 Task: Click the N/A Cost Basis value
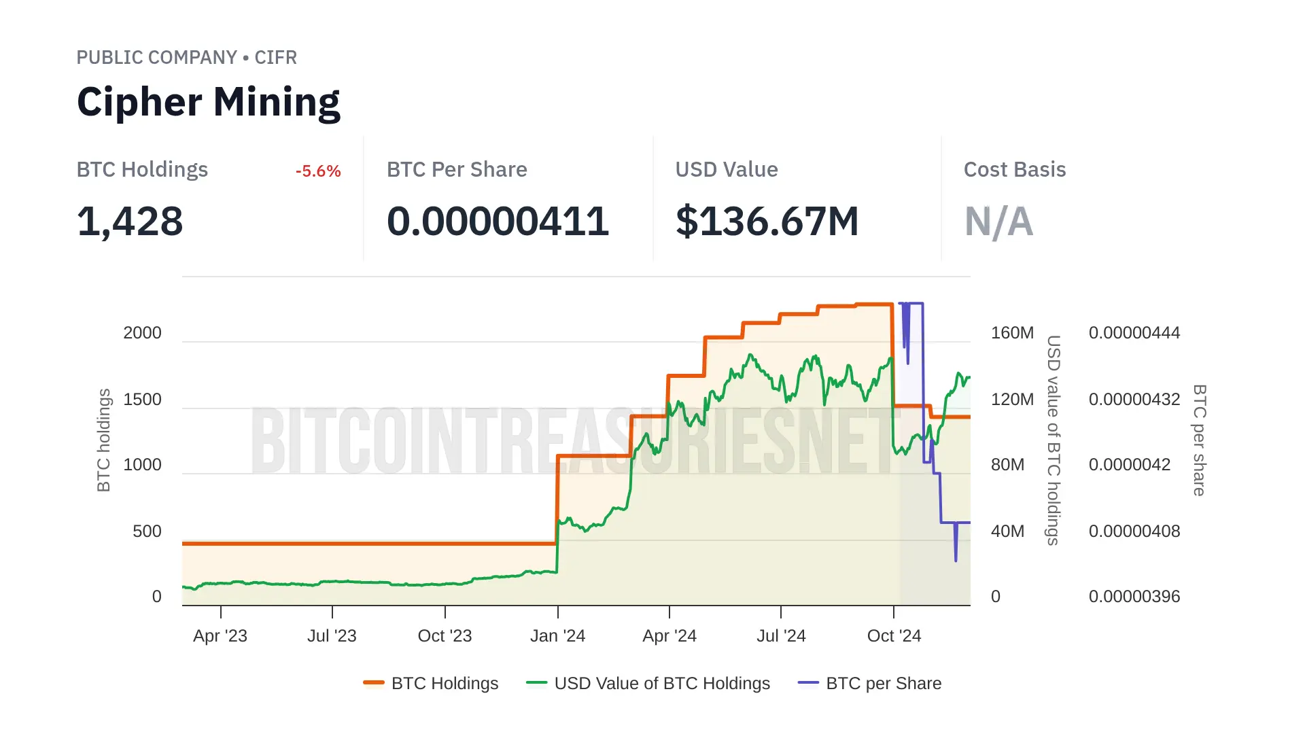998,222
